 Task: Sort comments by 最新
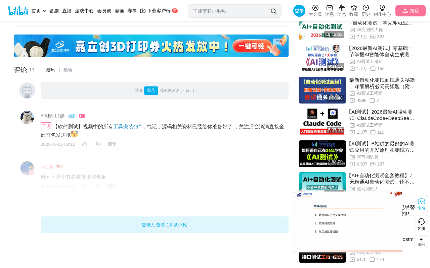coord(68,70)
